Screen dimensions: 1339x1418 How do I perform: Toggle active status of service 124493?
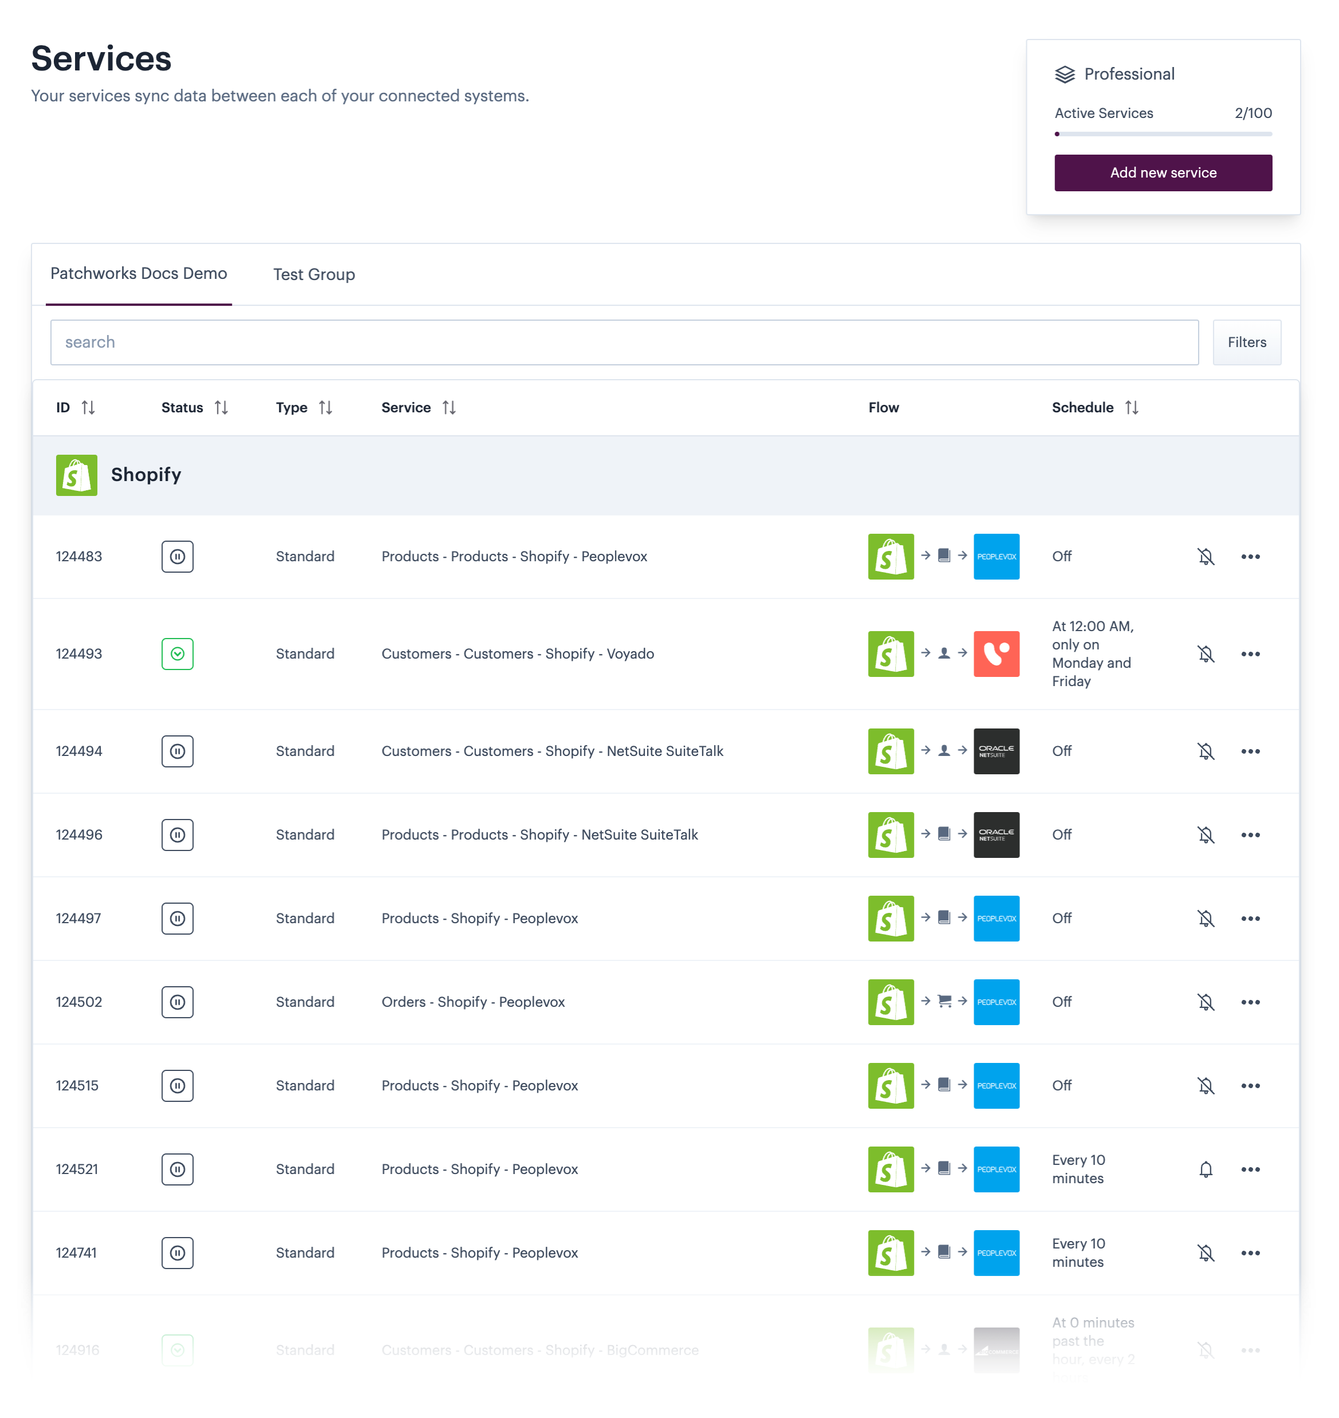(177, 653)
